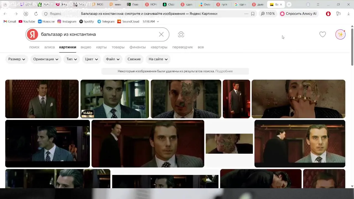Open the Gmail bookmark

[x=10, y=22]
